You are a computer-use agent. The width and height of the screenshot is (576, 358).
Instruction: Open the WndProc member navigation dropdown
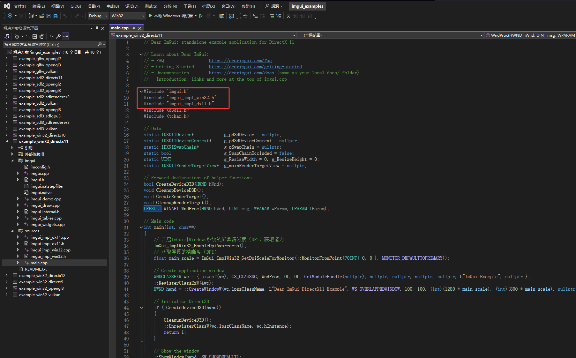(x=530, y=35)
